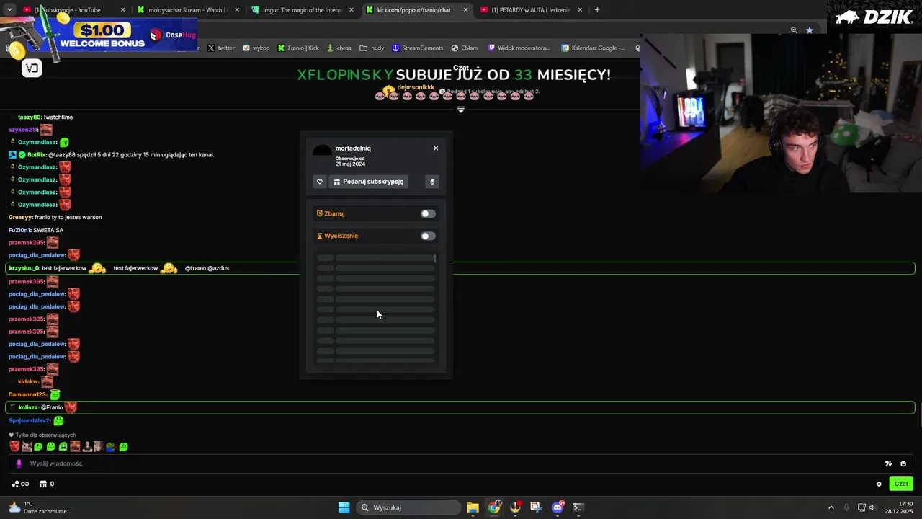Open the 7TV emote menu icon
This screenshot has width=922, height=519.
888,464
